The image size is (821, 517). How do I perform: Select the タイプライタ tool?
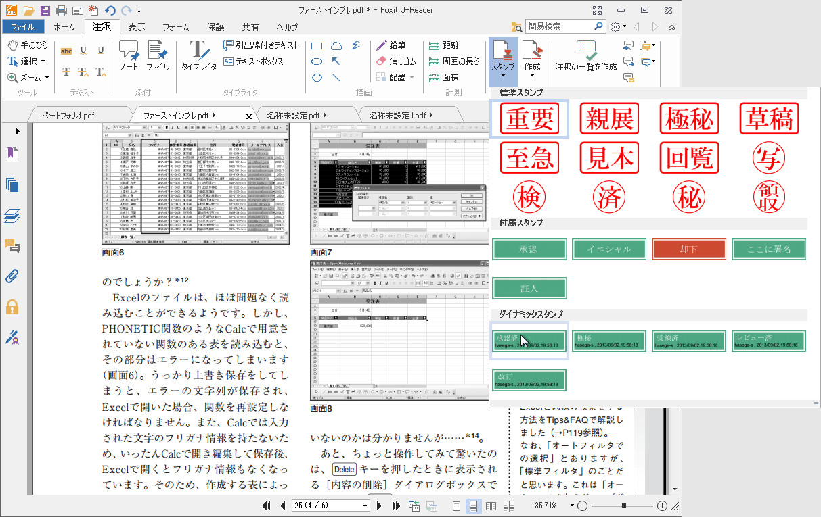click(x=199, y=56)
